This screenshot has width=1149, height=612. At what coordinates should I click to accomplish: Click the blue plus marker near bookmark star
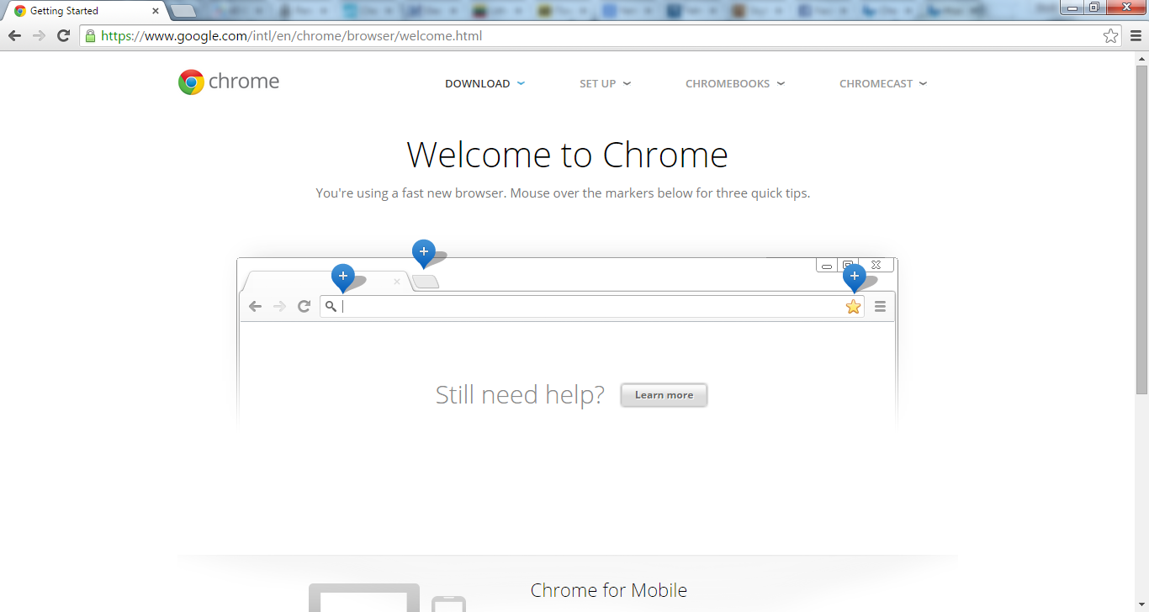pos(854,276)
